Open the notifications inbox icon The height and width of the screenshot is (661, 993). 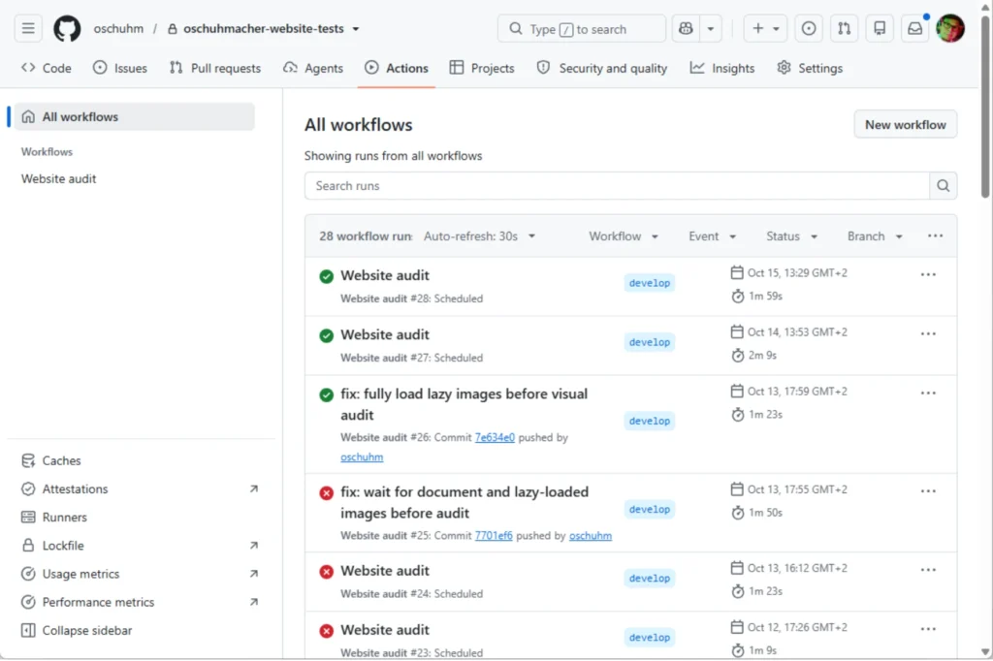(x=915, y=28)
